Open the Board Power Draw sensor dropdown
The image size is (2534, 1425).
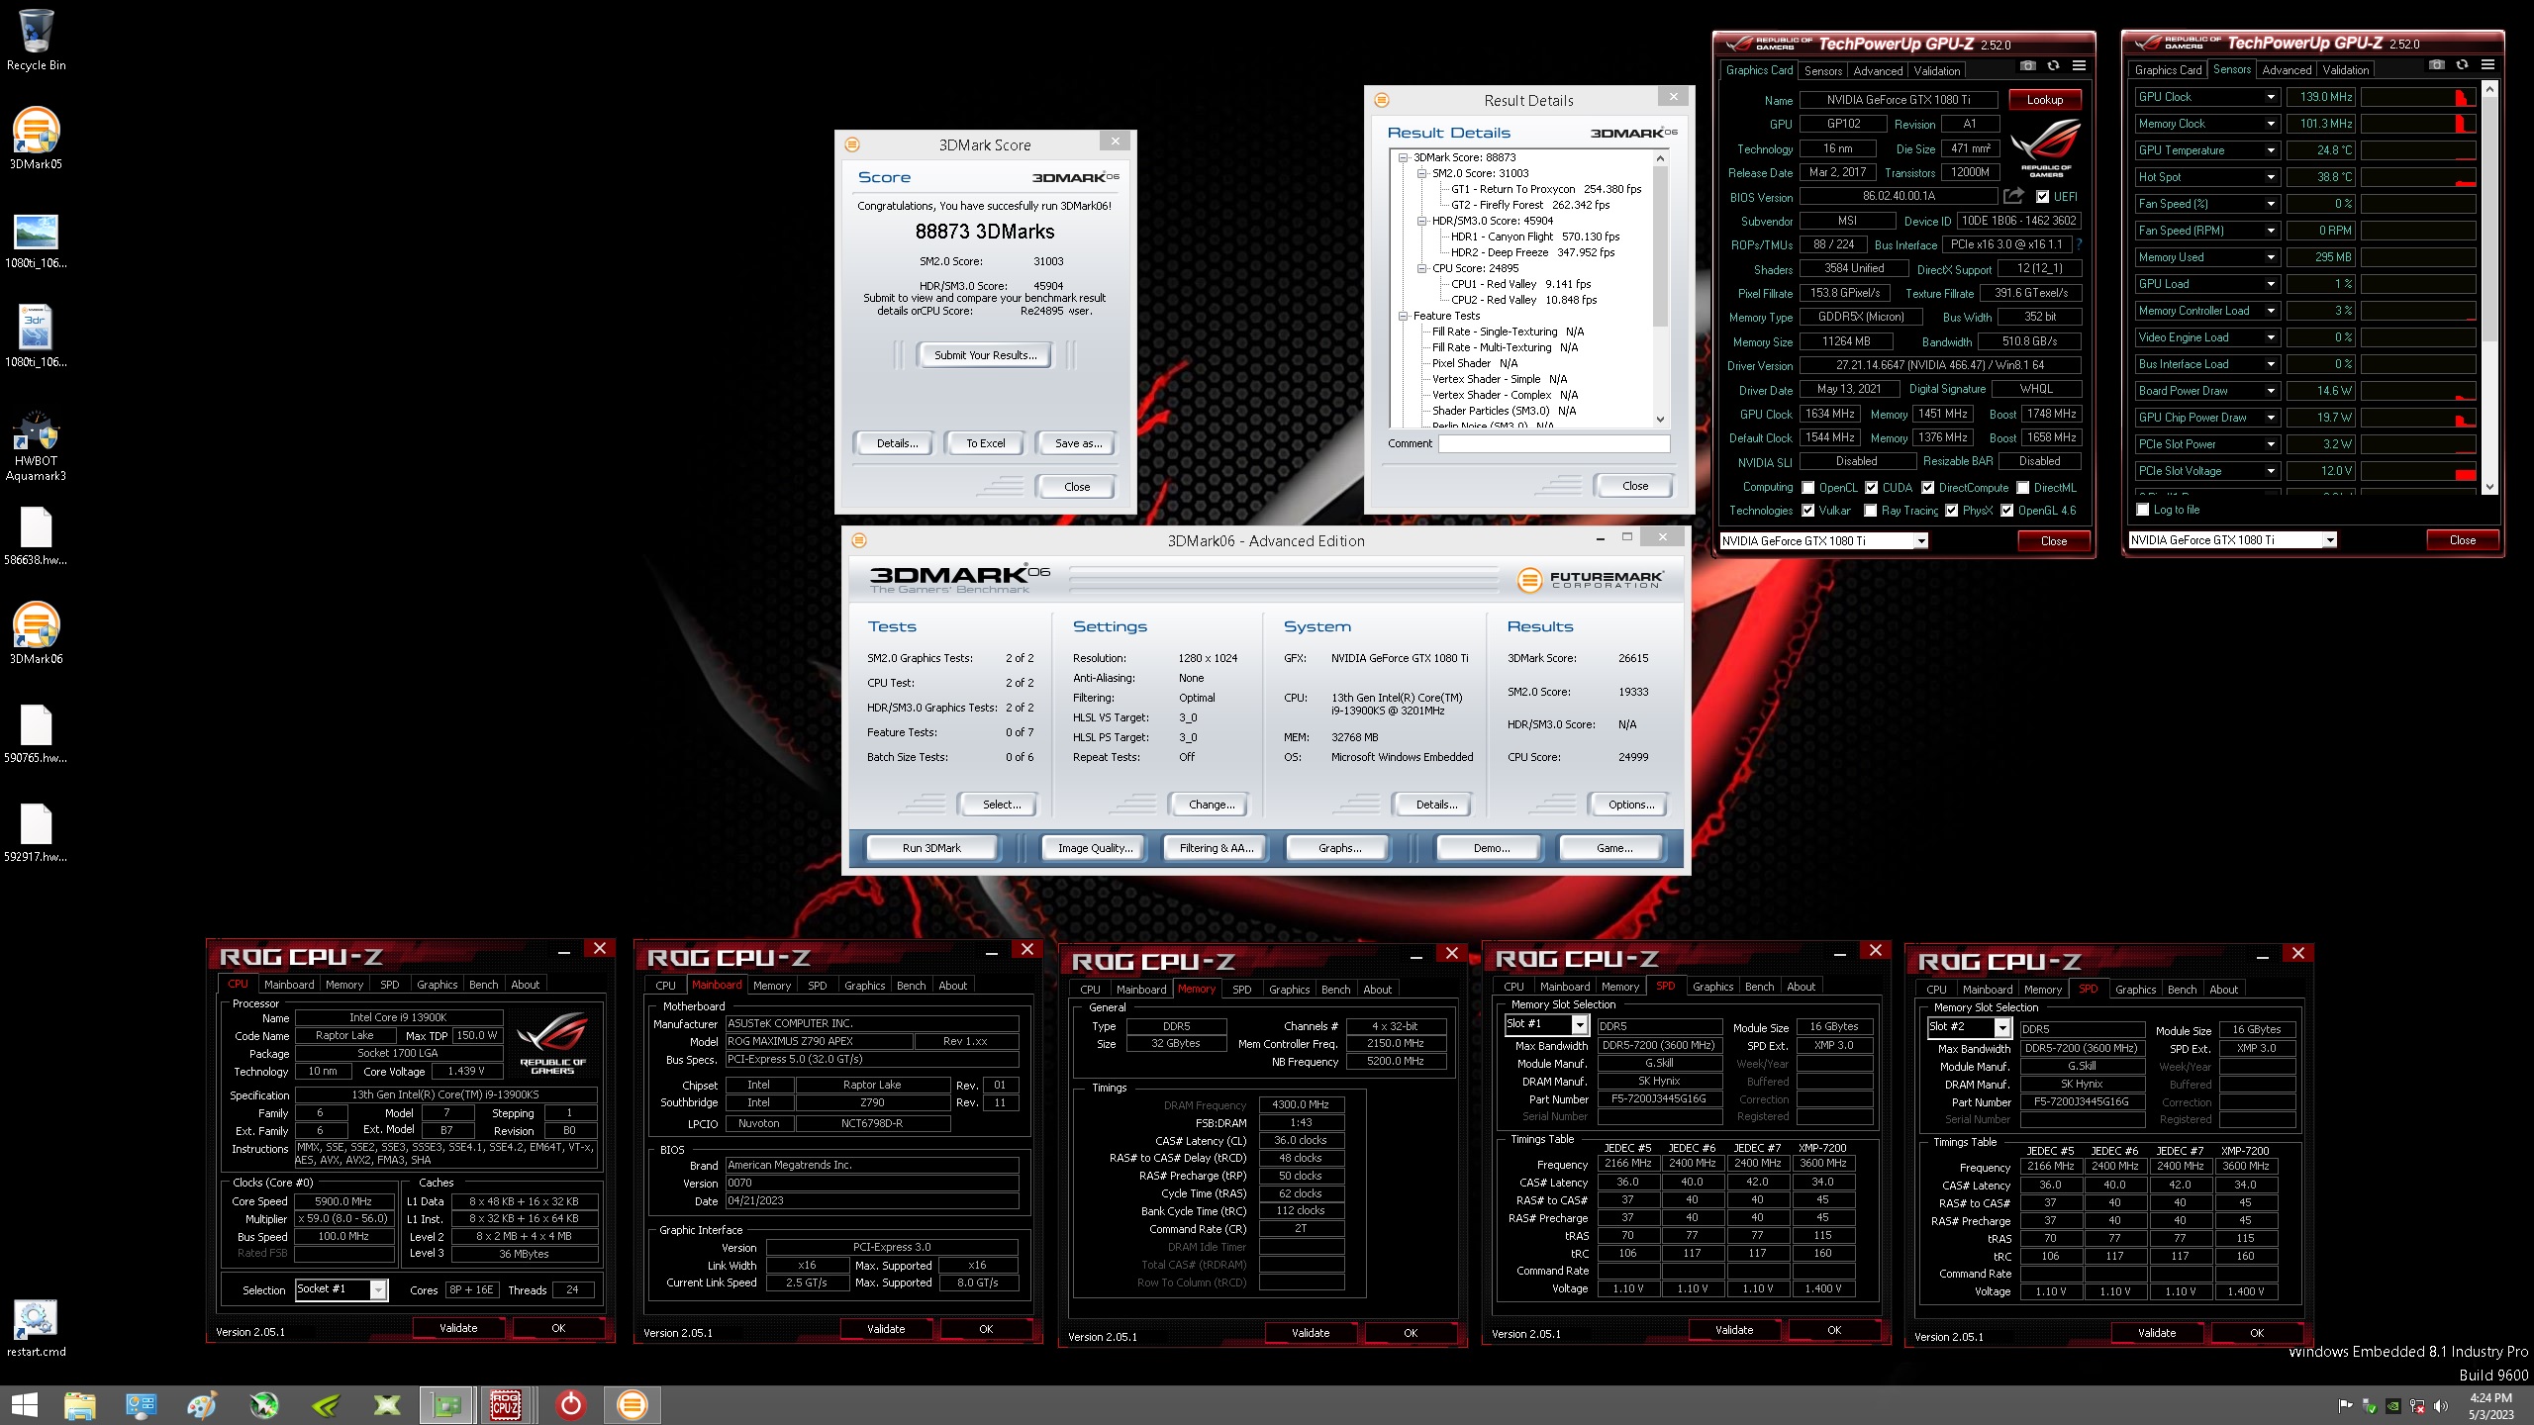pos(2272,391)
